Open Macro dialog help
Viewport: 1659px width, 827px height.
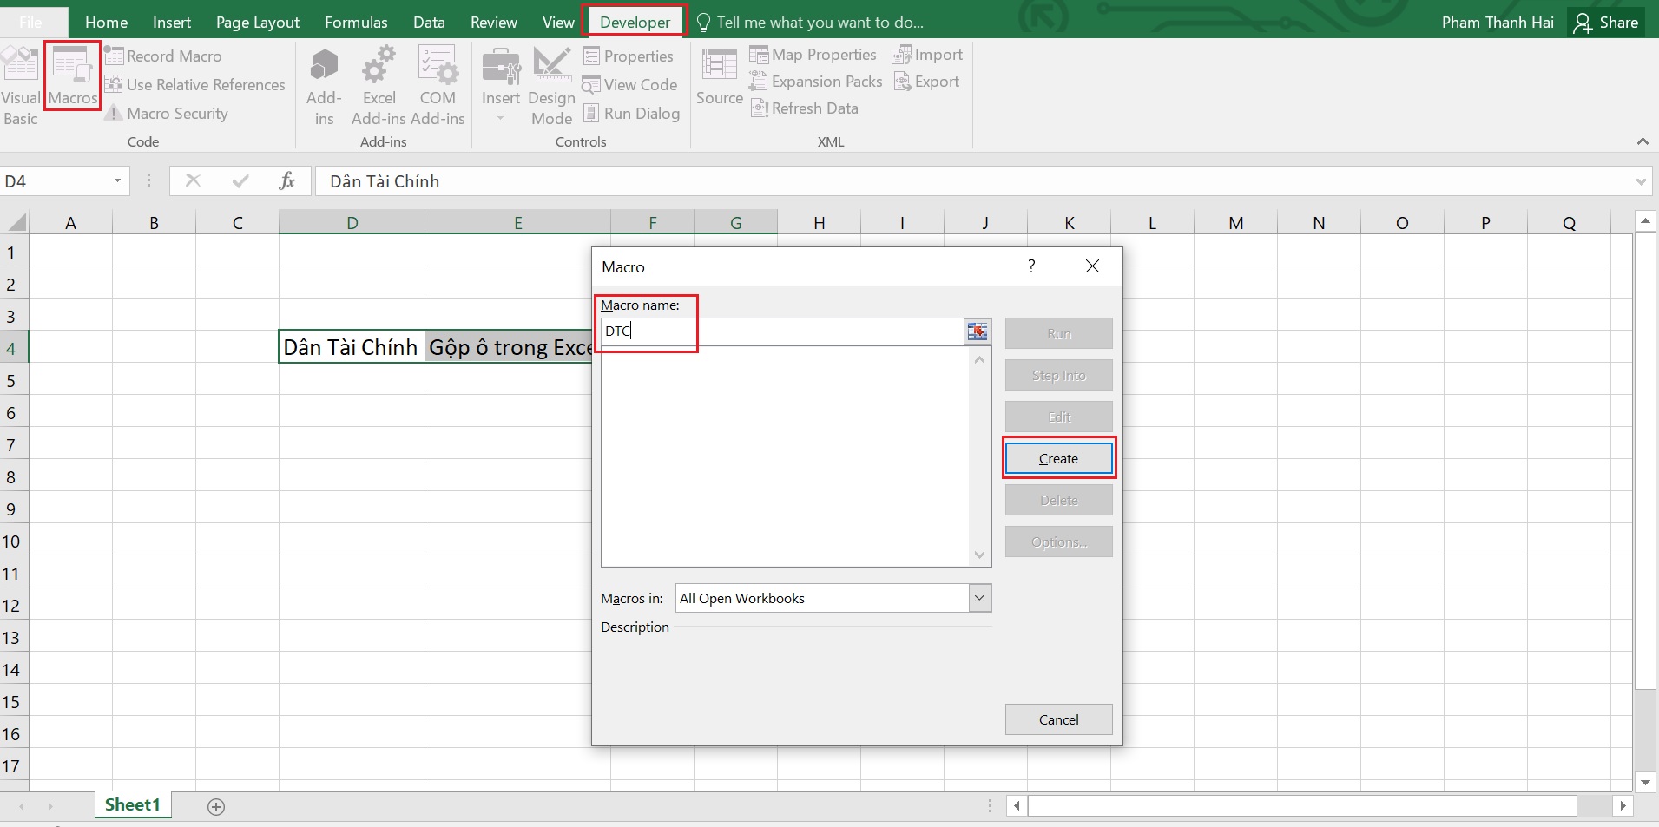1031,266
